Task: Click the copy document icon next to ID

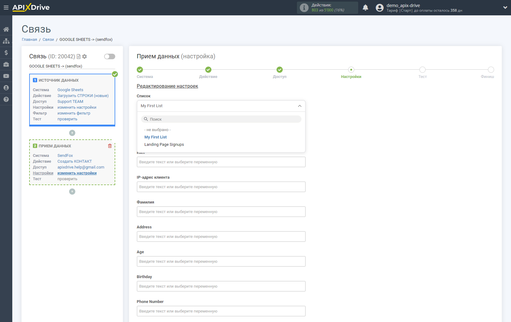Action: click(79, 56)
